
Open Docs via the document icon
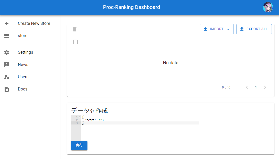(x=6, y=89)
